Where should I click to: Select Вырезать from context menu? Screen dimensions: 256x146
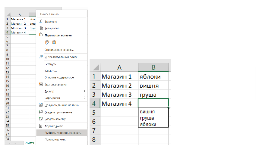(x=51, y=21)
